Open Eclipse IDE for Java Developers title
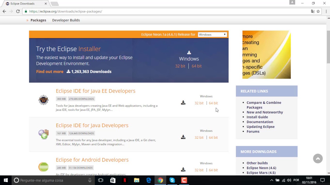This screenshot has width=330, height=185. click(92, 125)
